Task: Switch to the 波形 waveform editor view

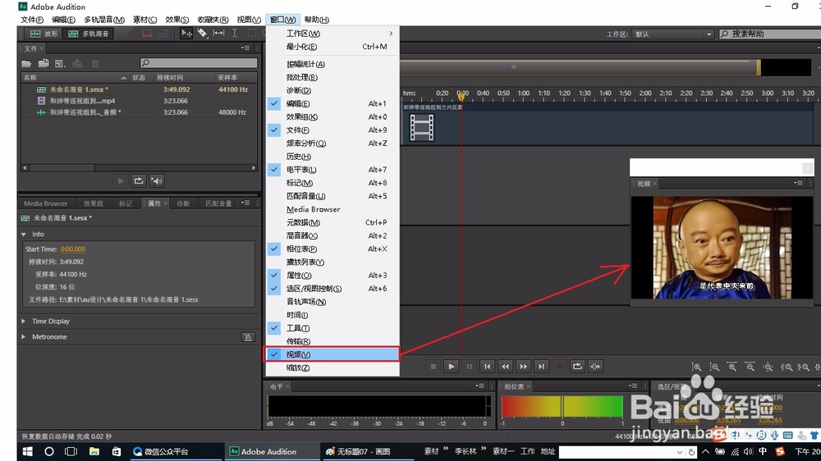Action: pyautogui.click(x=44, y=34)
